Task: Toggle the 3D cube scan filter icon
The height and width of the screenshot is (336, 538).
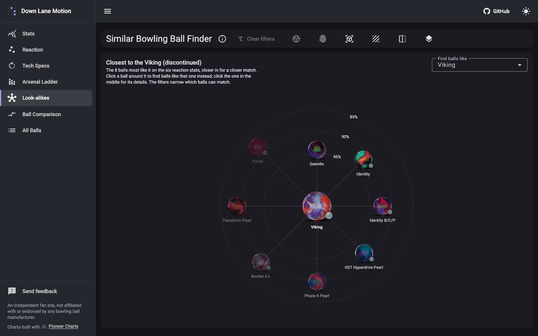Action: click(349, 39)
